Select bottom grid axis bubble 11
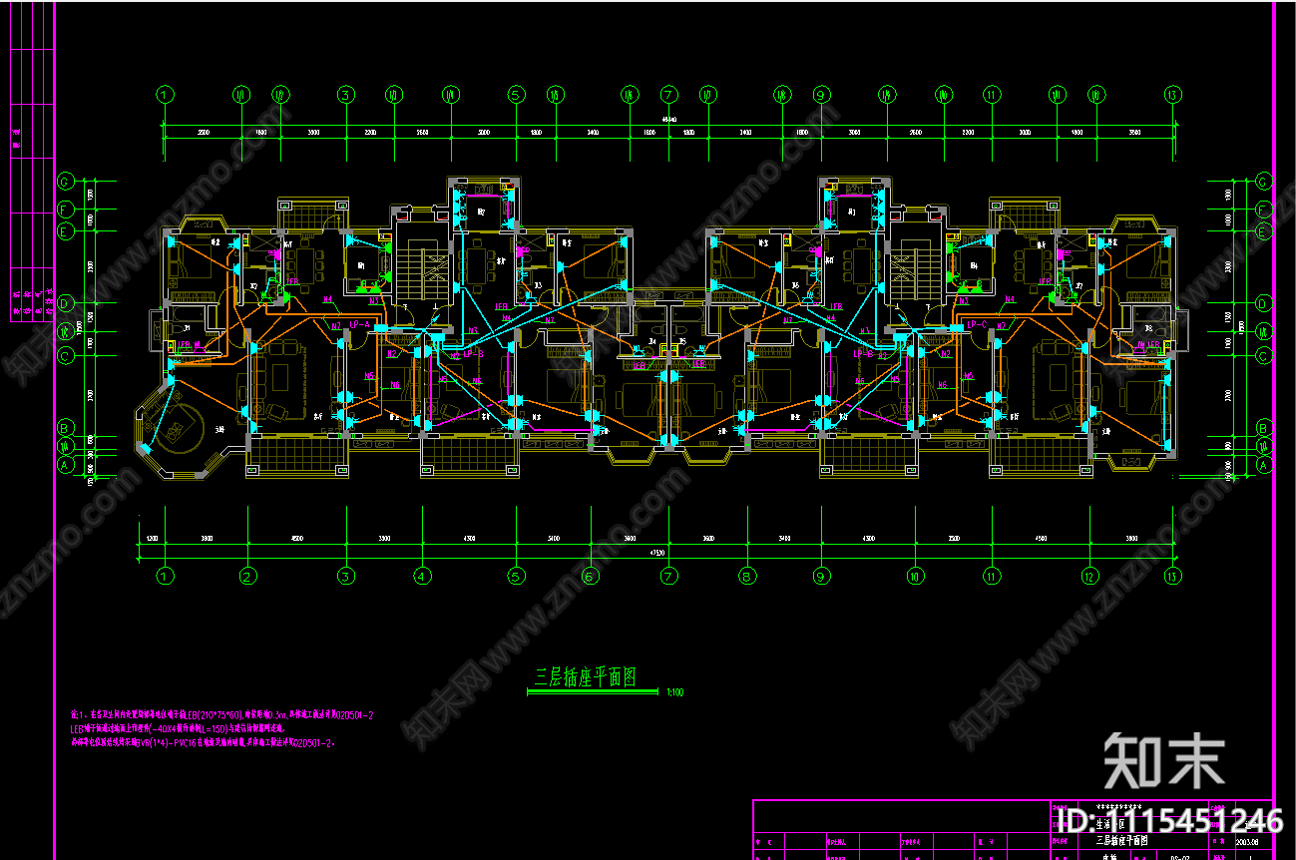Image resolution: width=1296 pixels, height=860 pixels. tap(992, 576)
